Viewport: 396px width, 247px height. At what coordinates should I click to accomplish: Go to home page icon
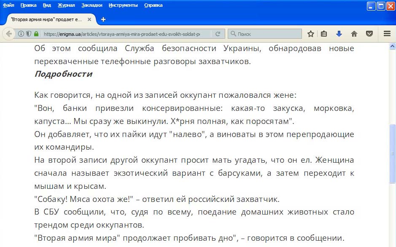point(354,34)
